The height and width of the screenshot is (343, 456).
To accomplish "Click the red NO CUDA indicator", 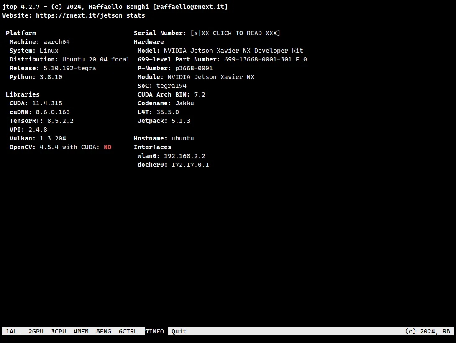I will tap(108, 147).
